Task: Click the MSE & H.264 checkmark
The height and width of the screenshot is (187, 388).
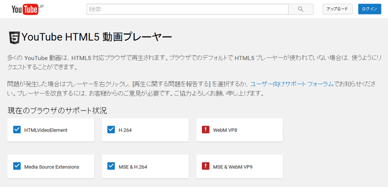Action: [x=111, y=166]
